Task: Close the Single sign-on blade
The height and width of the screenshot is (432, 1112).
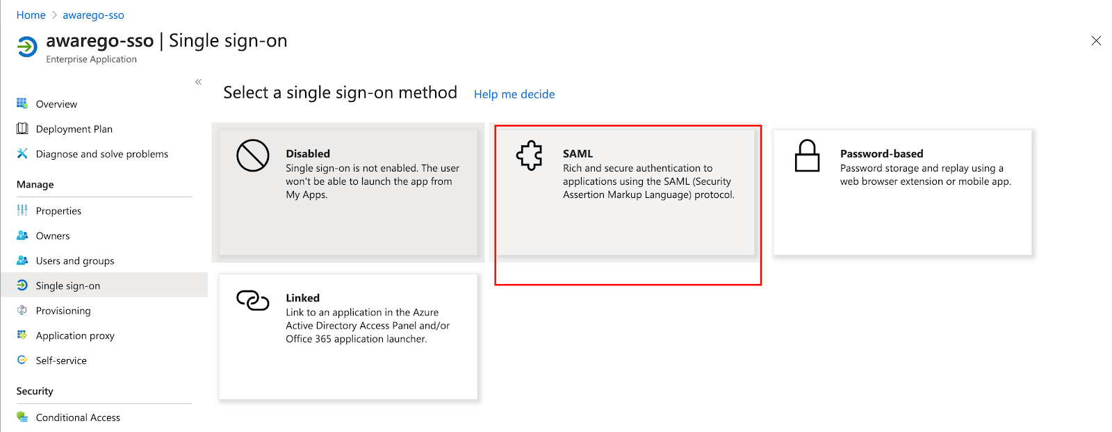Action: point(1096,41)
